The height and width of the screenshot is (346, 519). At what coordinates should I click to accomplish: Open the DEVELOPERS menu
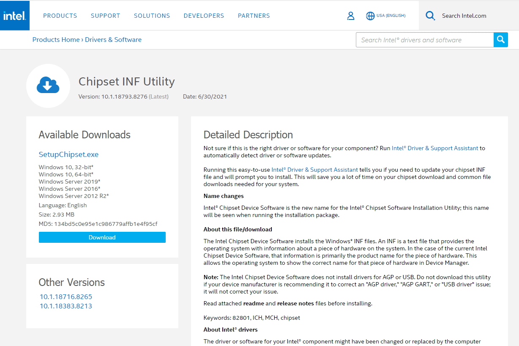click(204, 16)
